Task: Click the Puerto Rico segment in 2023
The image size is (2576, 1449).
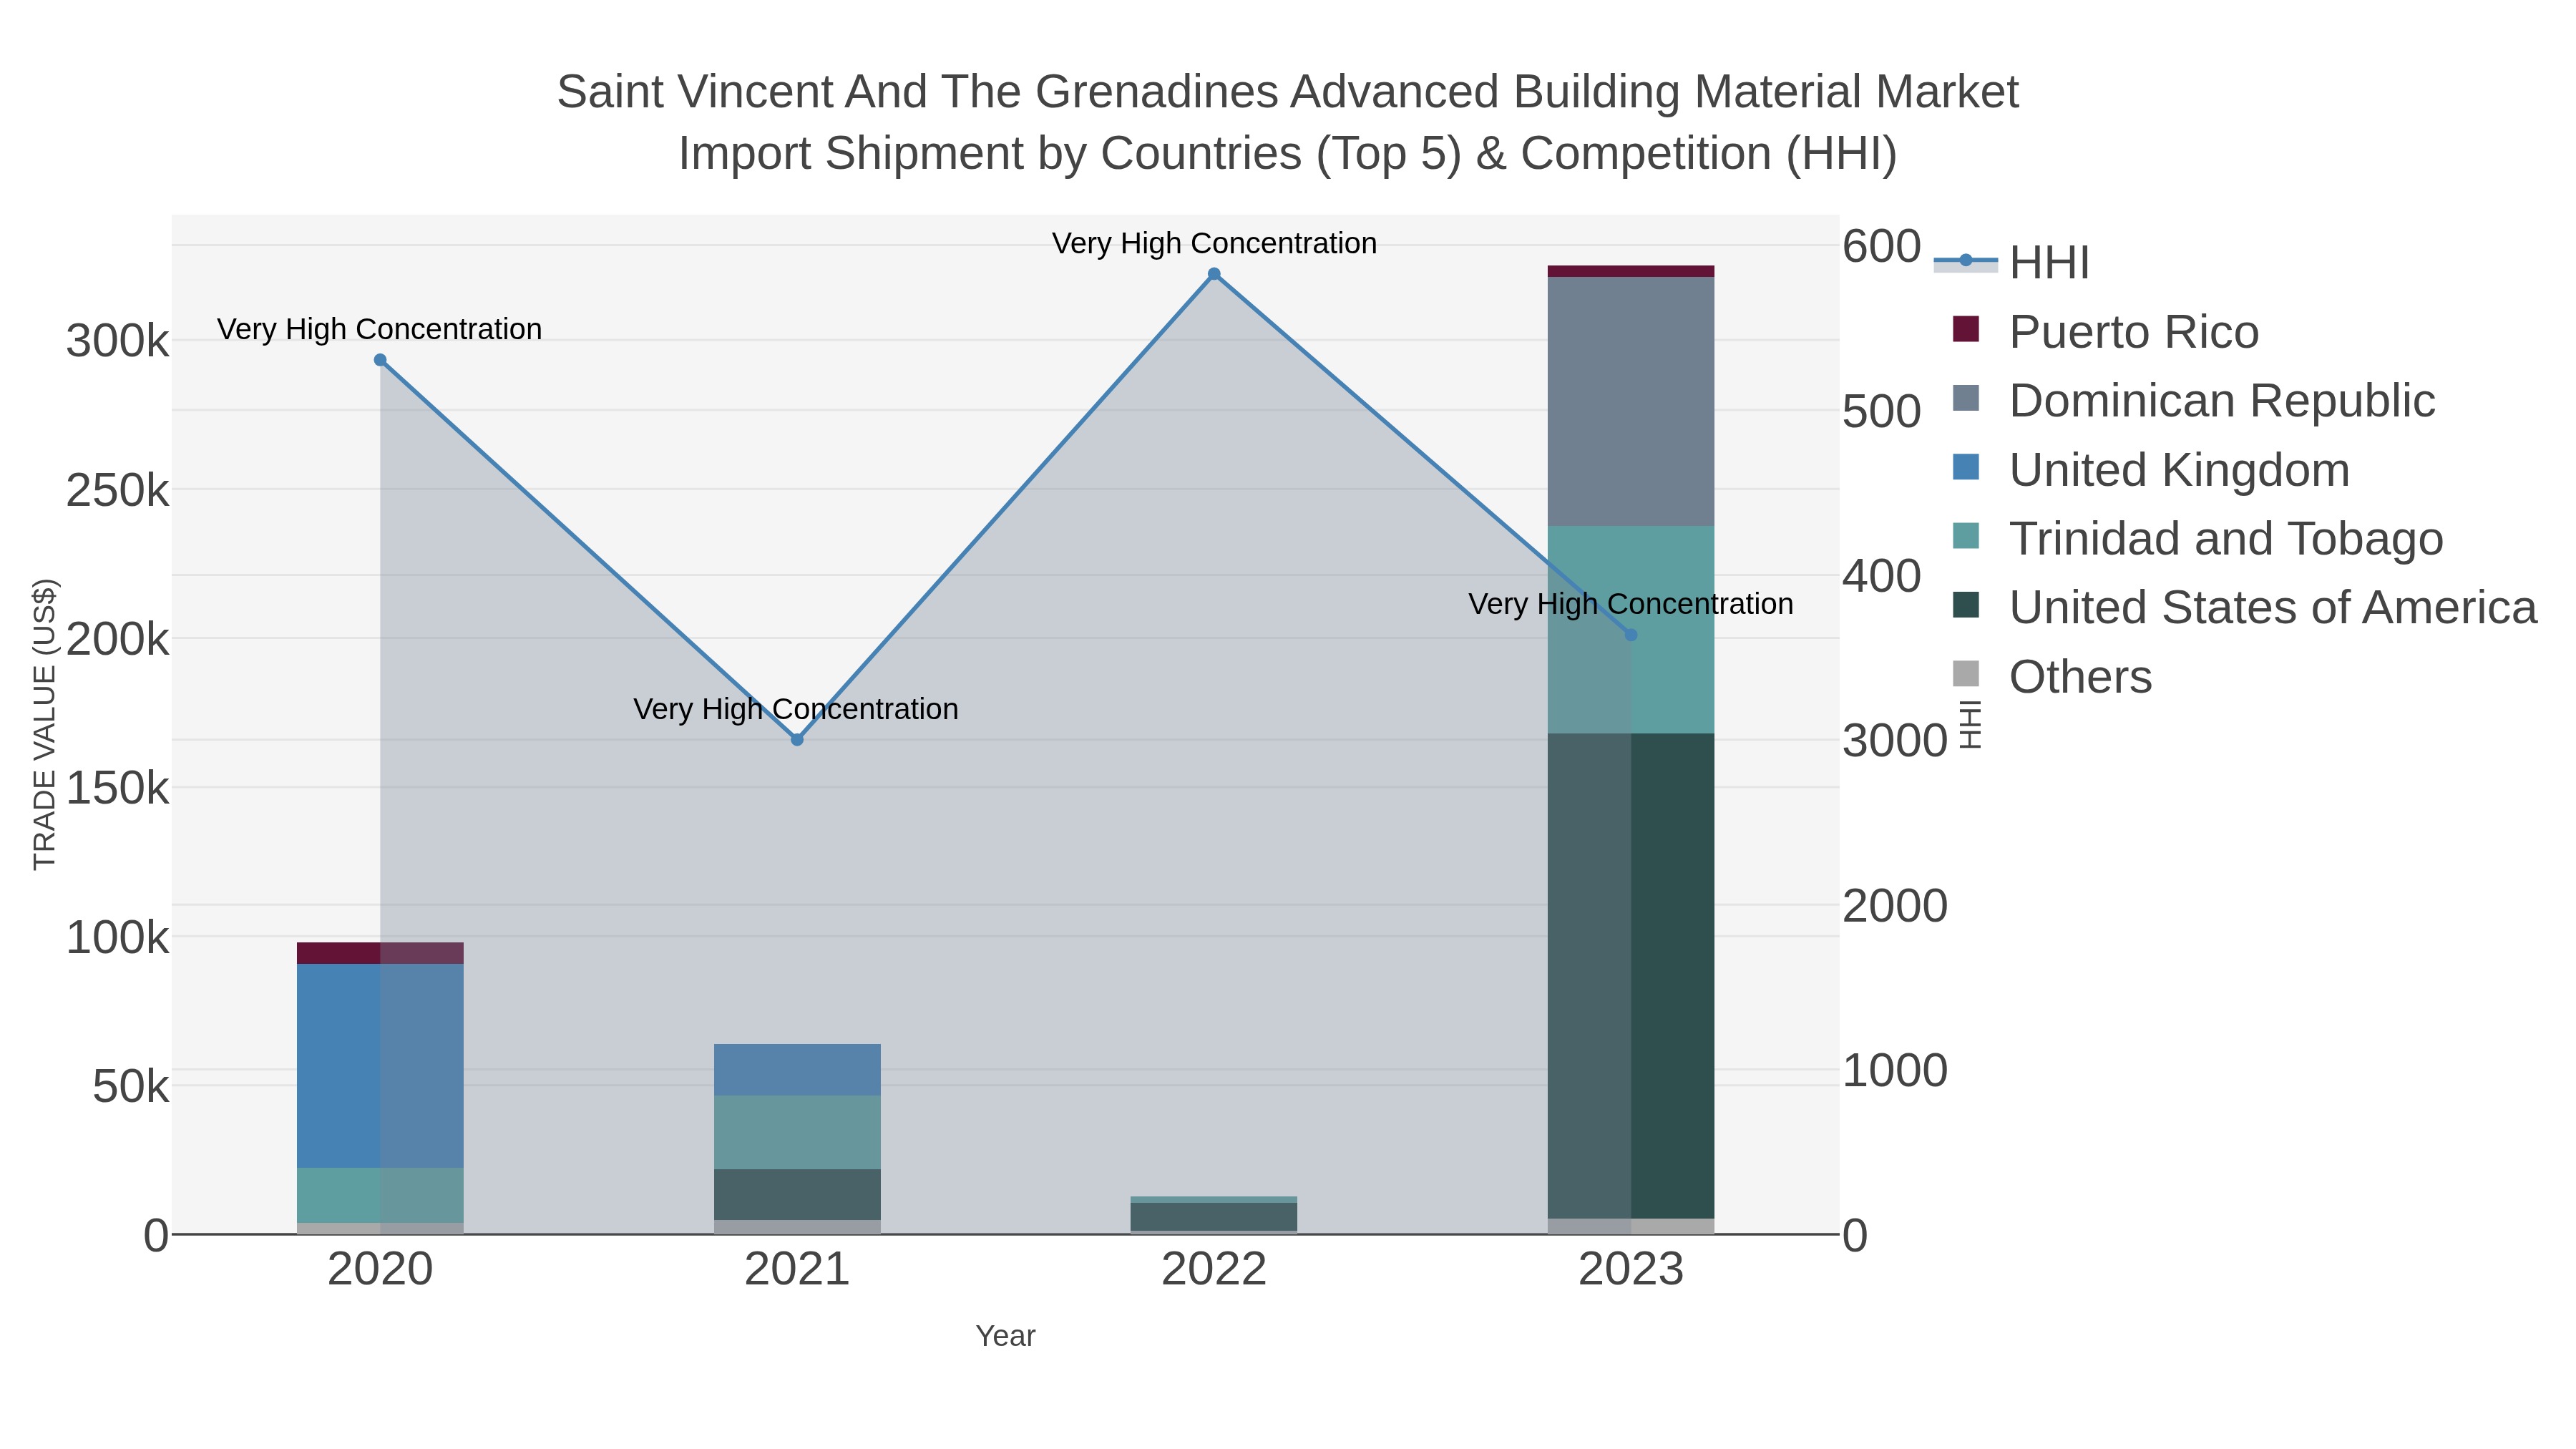Action: click(1631, 271)
